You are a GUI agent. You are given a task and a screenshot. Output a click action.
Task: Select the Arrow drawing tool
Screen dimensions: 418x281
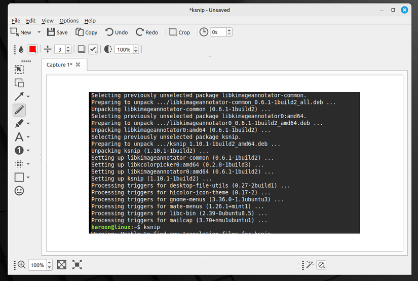(x=19, y=96)
